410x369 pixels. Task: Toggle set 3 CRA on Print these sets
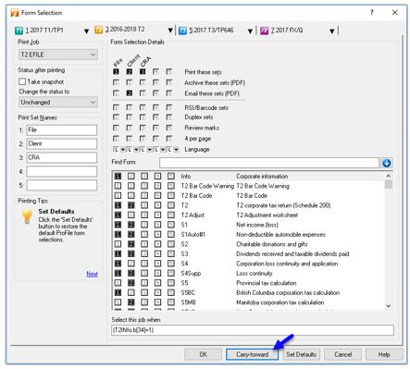[x=143, y=72]
